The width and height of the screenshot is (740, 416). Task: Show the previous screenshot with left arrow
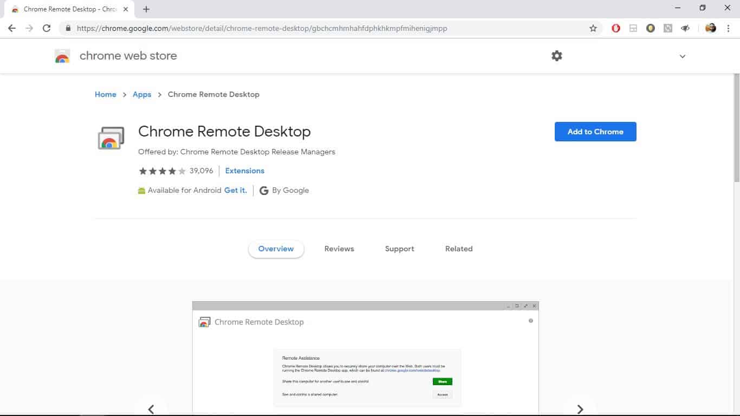(x=151, y=409)
